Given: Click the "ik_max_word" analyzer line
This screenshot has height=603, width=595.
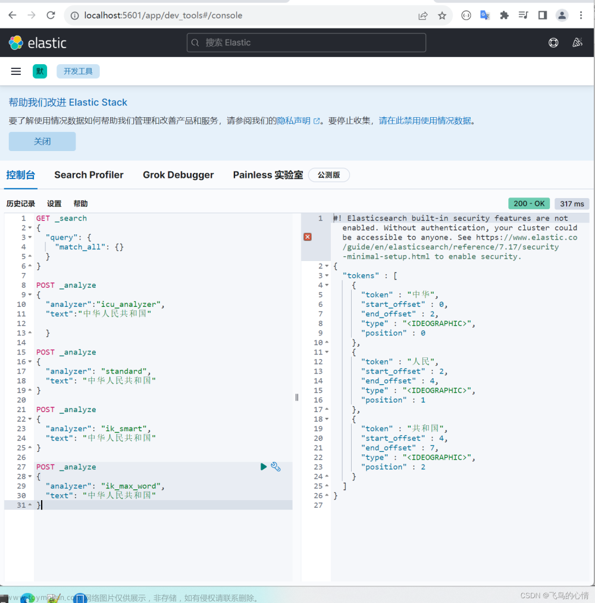Looking at the screenshot, I should (105, 486).
